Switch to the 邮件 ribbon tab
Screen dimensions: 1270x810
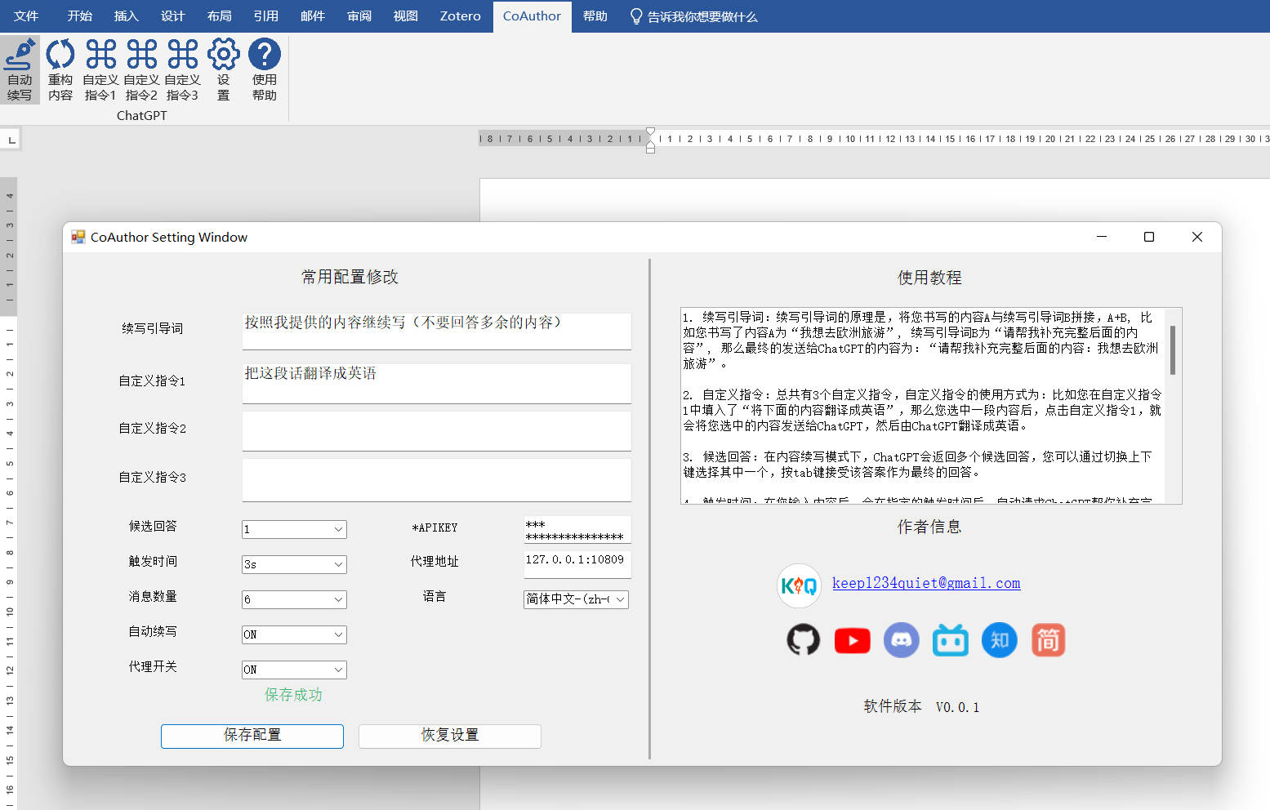312,16
